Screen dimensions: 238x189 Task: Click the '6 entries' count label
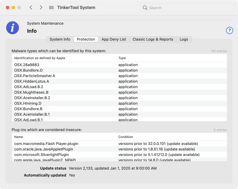[x=220, y=130]
